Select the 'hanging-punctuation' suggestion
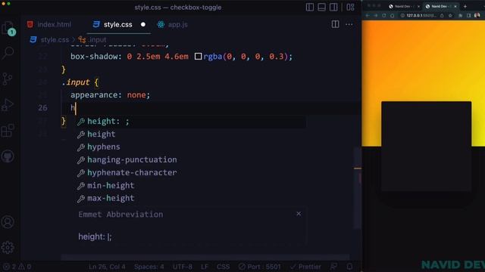Screen dimensions: 485x272 [191, 159]
